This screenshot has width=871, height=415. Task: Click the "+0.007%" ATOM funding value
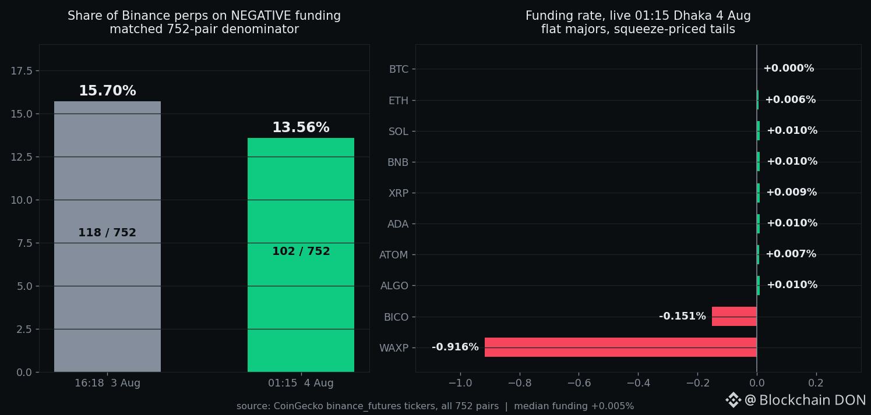point(791,254)
